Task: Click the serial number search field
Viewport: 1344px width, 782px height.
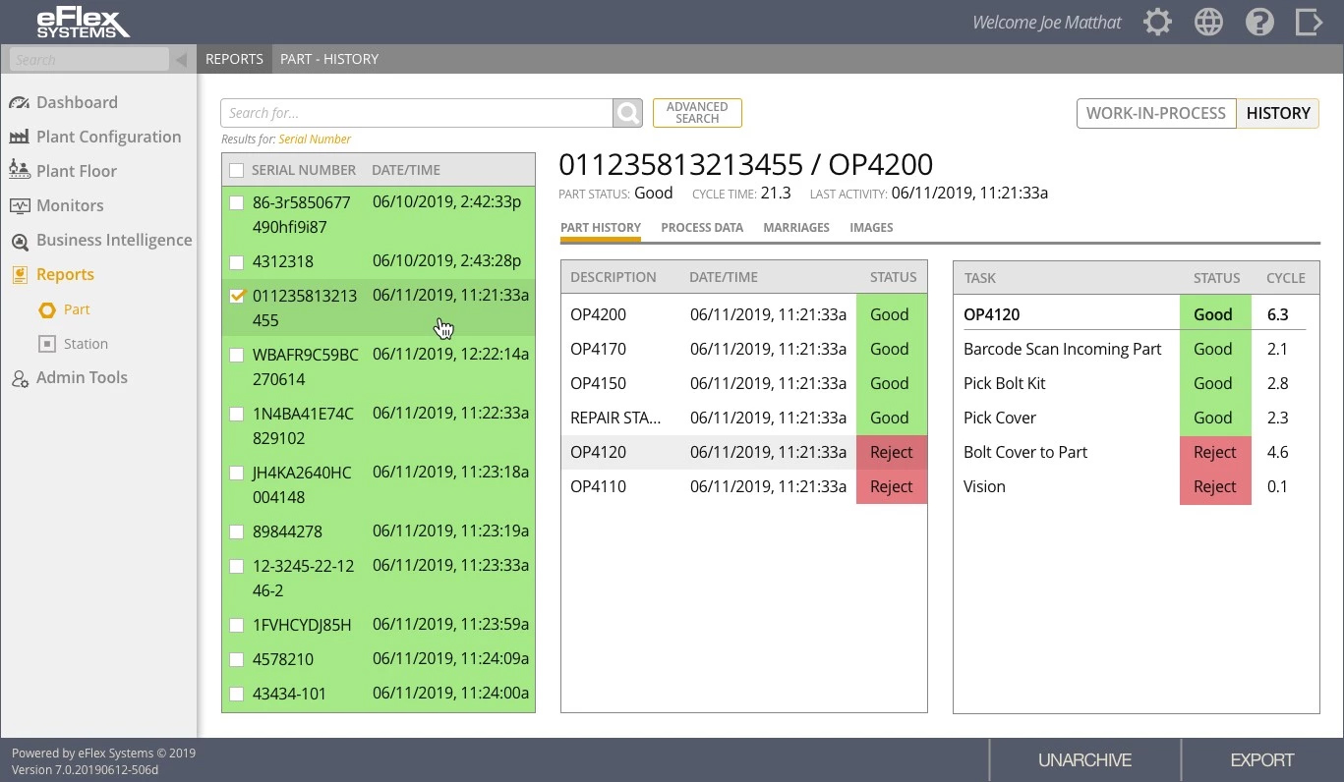Action: coord(417,113)
